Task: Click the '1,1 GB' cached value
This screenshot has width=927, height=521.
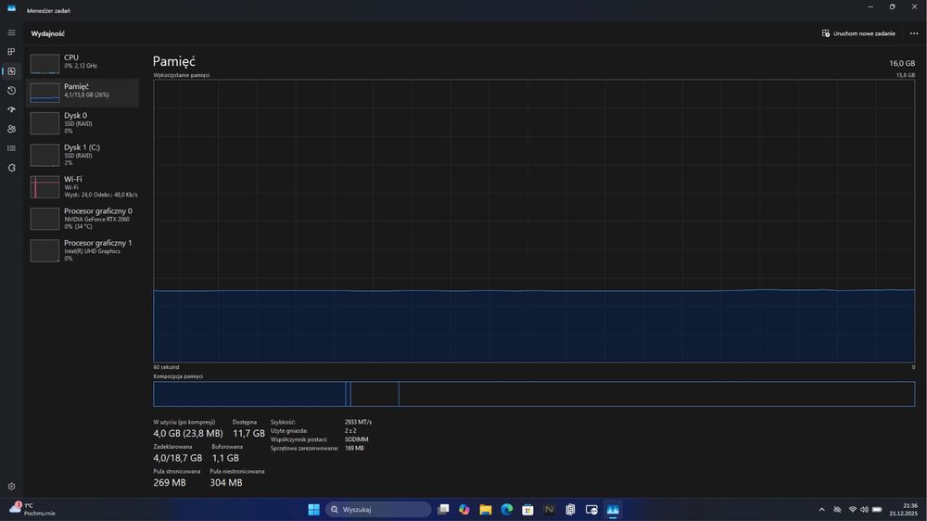Action: point(225,458)
